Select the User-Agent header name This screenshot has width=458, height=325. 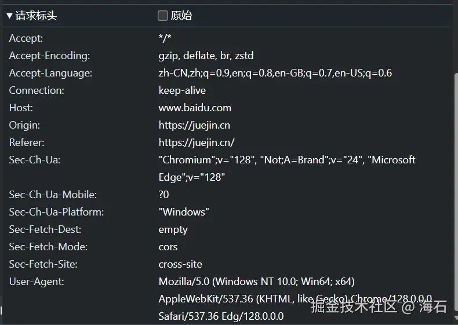click(37, 282)
